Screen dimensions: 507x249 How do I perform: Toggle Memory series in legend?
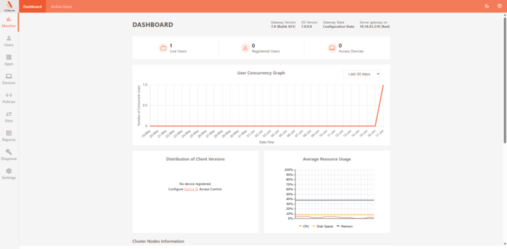[345, 226]
